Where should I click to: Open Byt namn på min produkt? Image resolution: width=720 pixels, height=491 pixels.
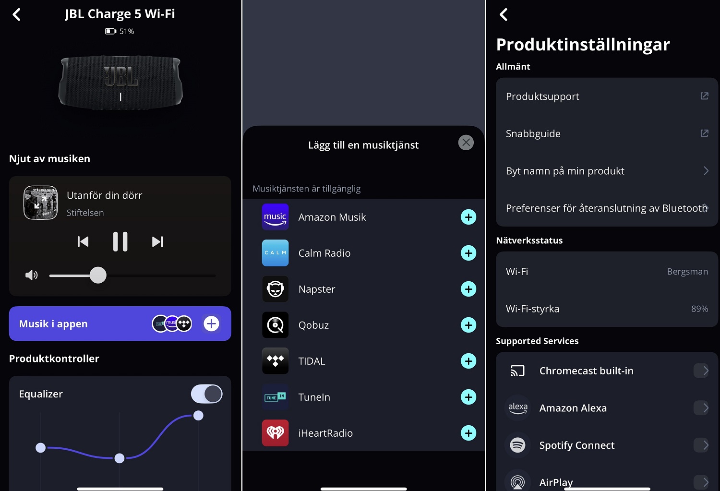tap(607, 171)
